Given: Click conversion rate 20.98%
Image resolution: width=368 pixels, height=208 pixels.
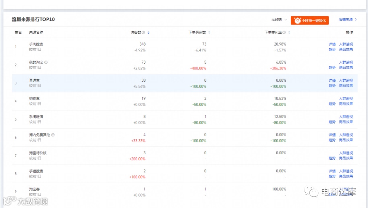Looking at the screenshot, I should coord(280,44).
